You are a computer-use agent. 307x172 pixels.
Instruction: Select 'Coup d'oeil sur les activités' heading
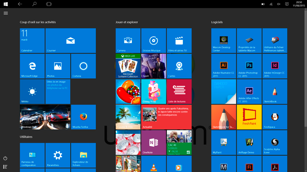pos(38,22)
